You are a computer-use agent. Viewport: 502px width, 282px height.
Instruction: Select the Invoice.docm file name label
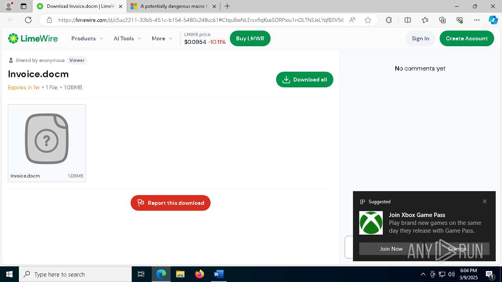click(25, 176)
